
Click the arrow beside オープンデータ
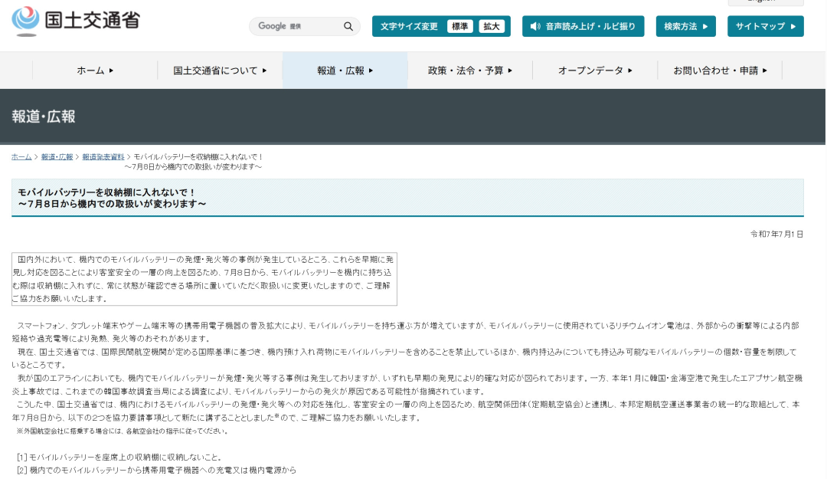tap(629, 71)
